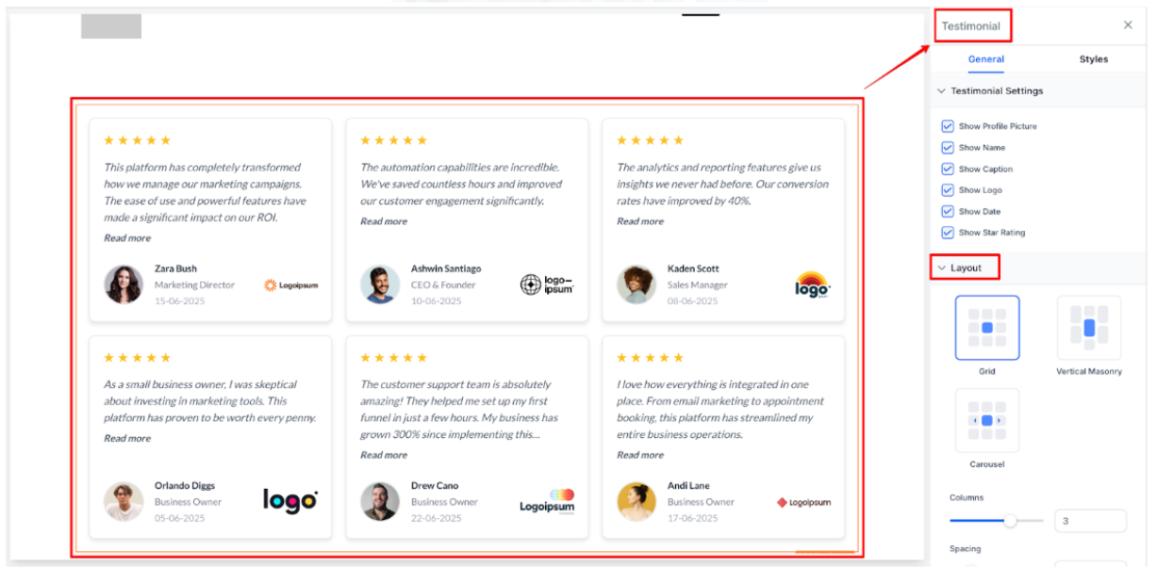1174x583 pixels.
Task: Adjust the Columns slider handle
Action: pos(1010,521)
